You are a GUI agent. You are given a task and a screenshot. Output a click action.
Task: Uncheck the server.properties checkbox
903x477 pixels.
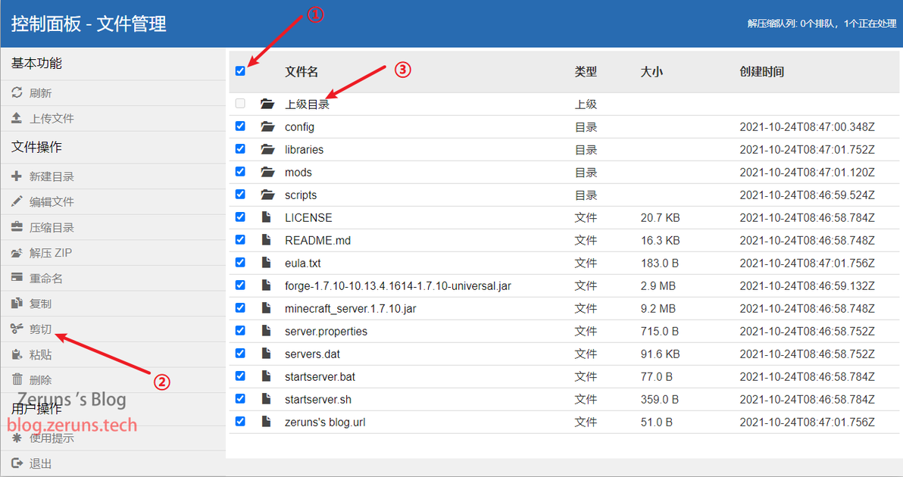click(x=240, y=331)
